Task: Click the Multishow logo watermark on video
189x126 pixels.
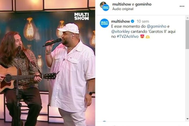Action: [x=81, y=16]
